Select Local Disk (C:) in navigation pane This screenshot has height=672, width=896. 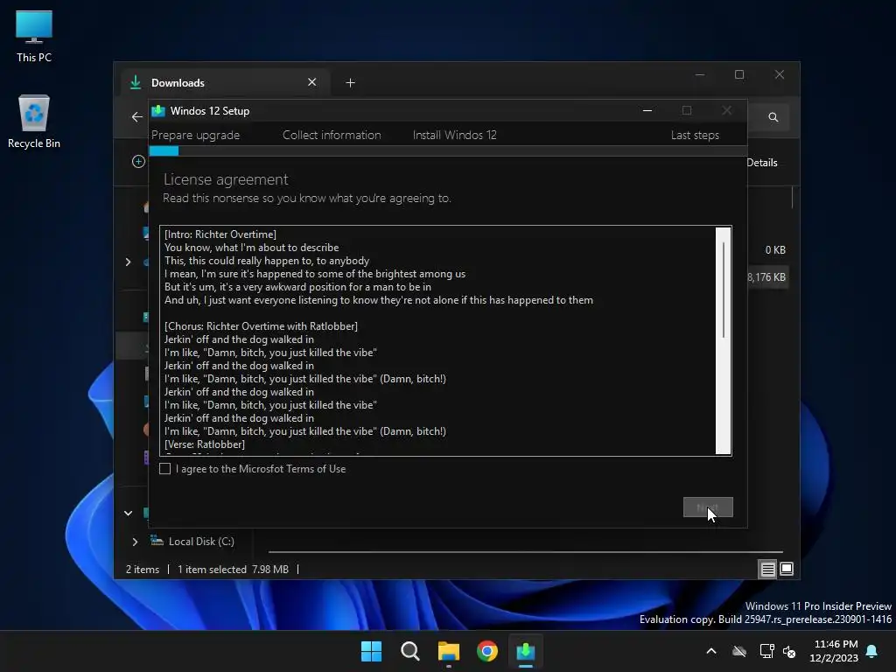[x=201, y=541]
